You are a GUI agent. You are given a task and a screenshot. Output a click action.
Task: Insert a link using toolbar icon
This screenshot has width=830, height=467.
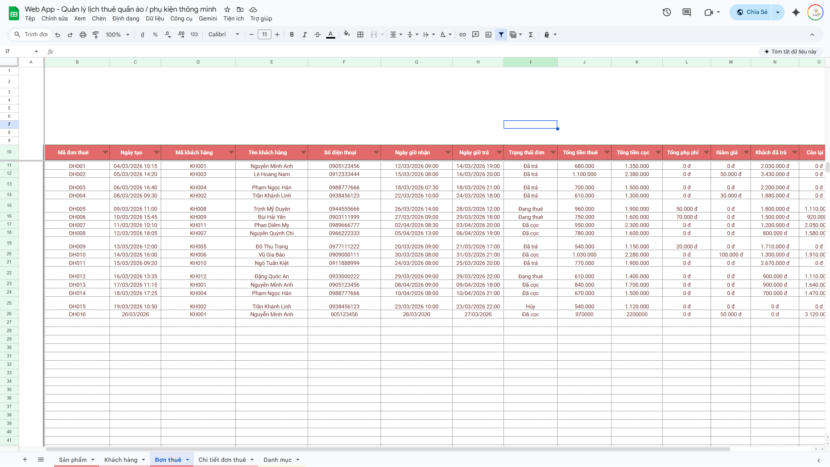[463, 34]
